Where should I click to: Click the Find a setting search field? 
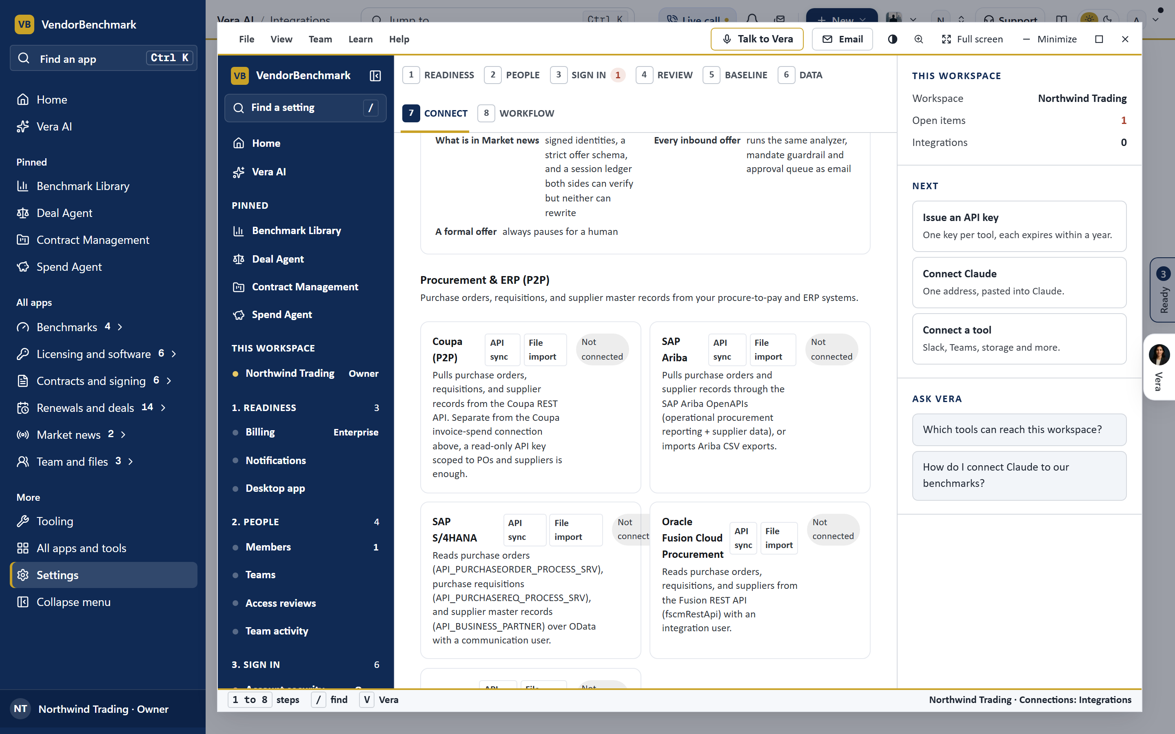pyautogui.click(x=306, y=108)
